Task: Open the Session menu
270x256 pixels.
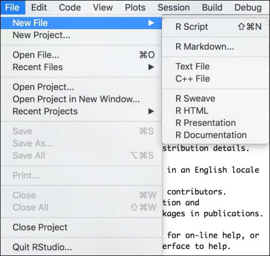Action: click(x=174, y=8)
